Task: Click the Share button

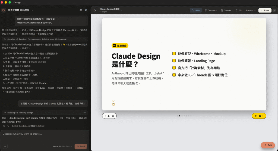Action: (x=265, y=10)
